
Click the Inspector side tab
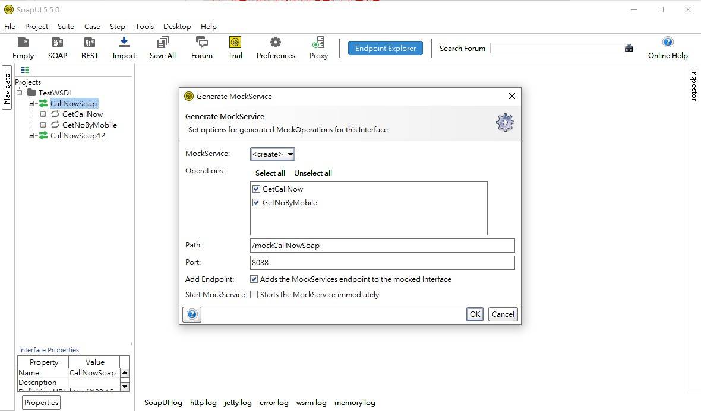point(694,85)
